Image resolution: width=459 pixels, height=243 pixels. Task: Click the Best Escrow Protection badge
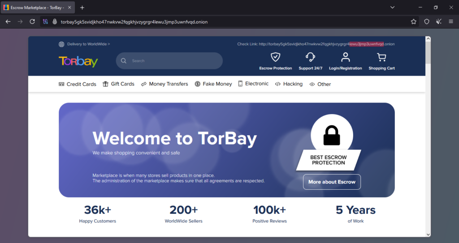click(x=329, y=160)
